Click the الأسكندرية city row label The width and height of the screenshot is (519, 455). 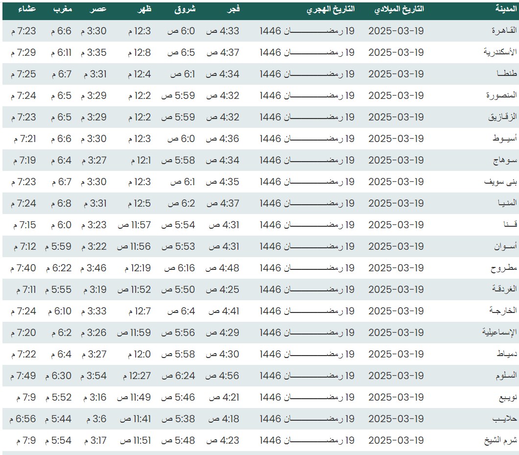(x=500, y=52)
